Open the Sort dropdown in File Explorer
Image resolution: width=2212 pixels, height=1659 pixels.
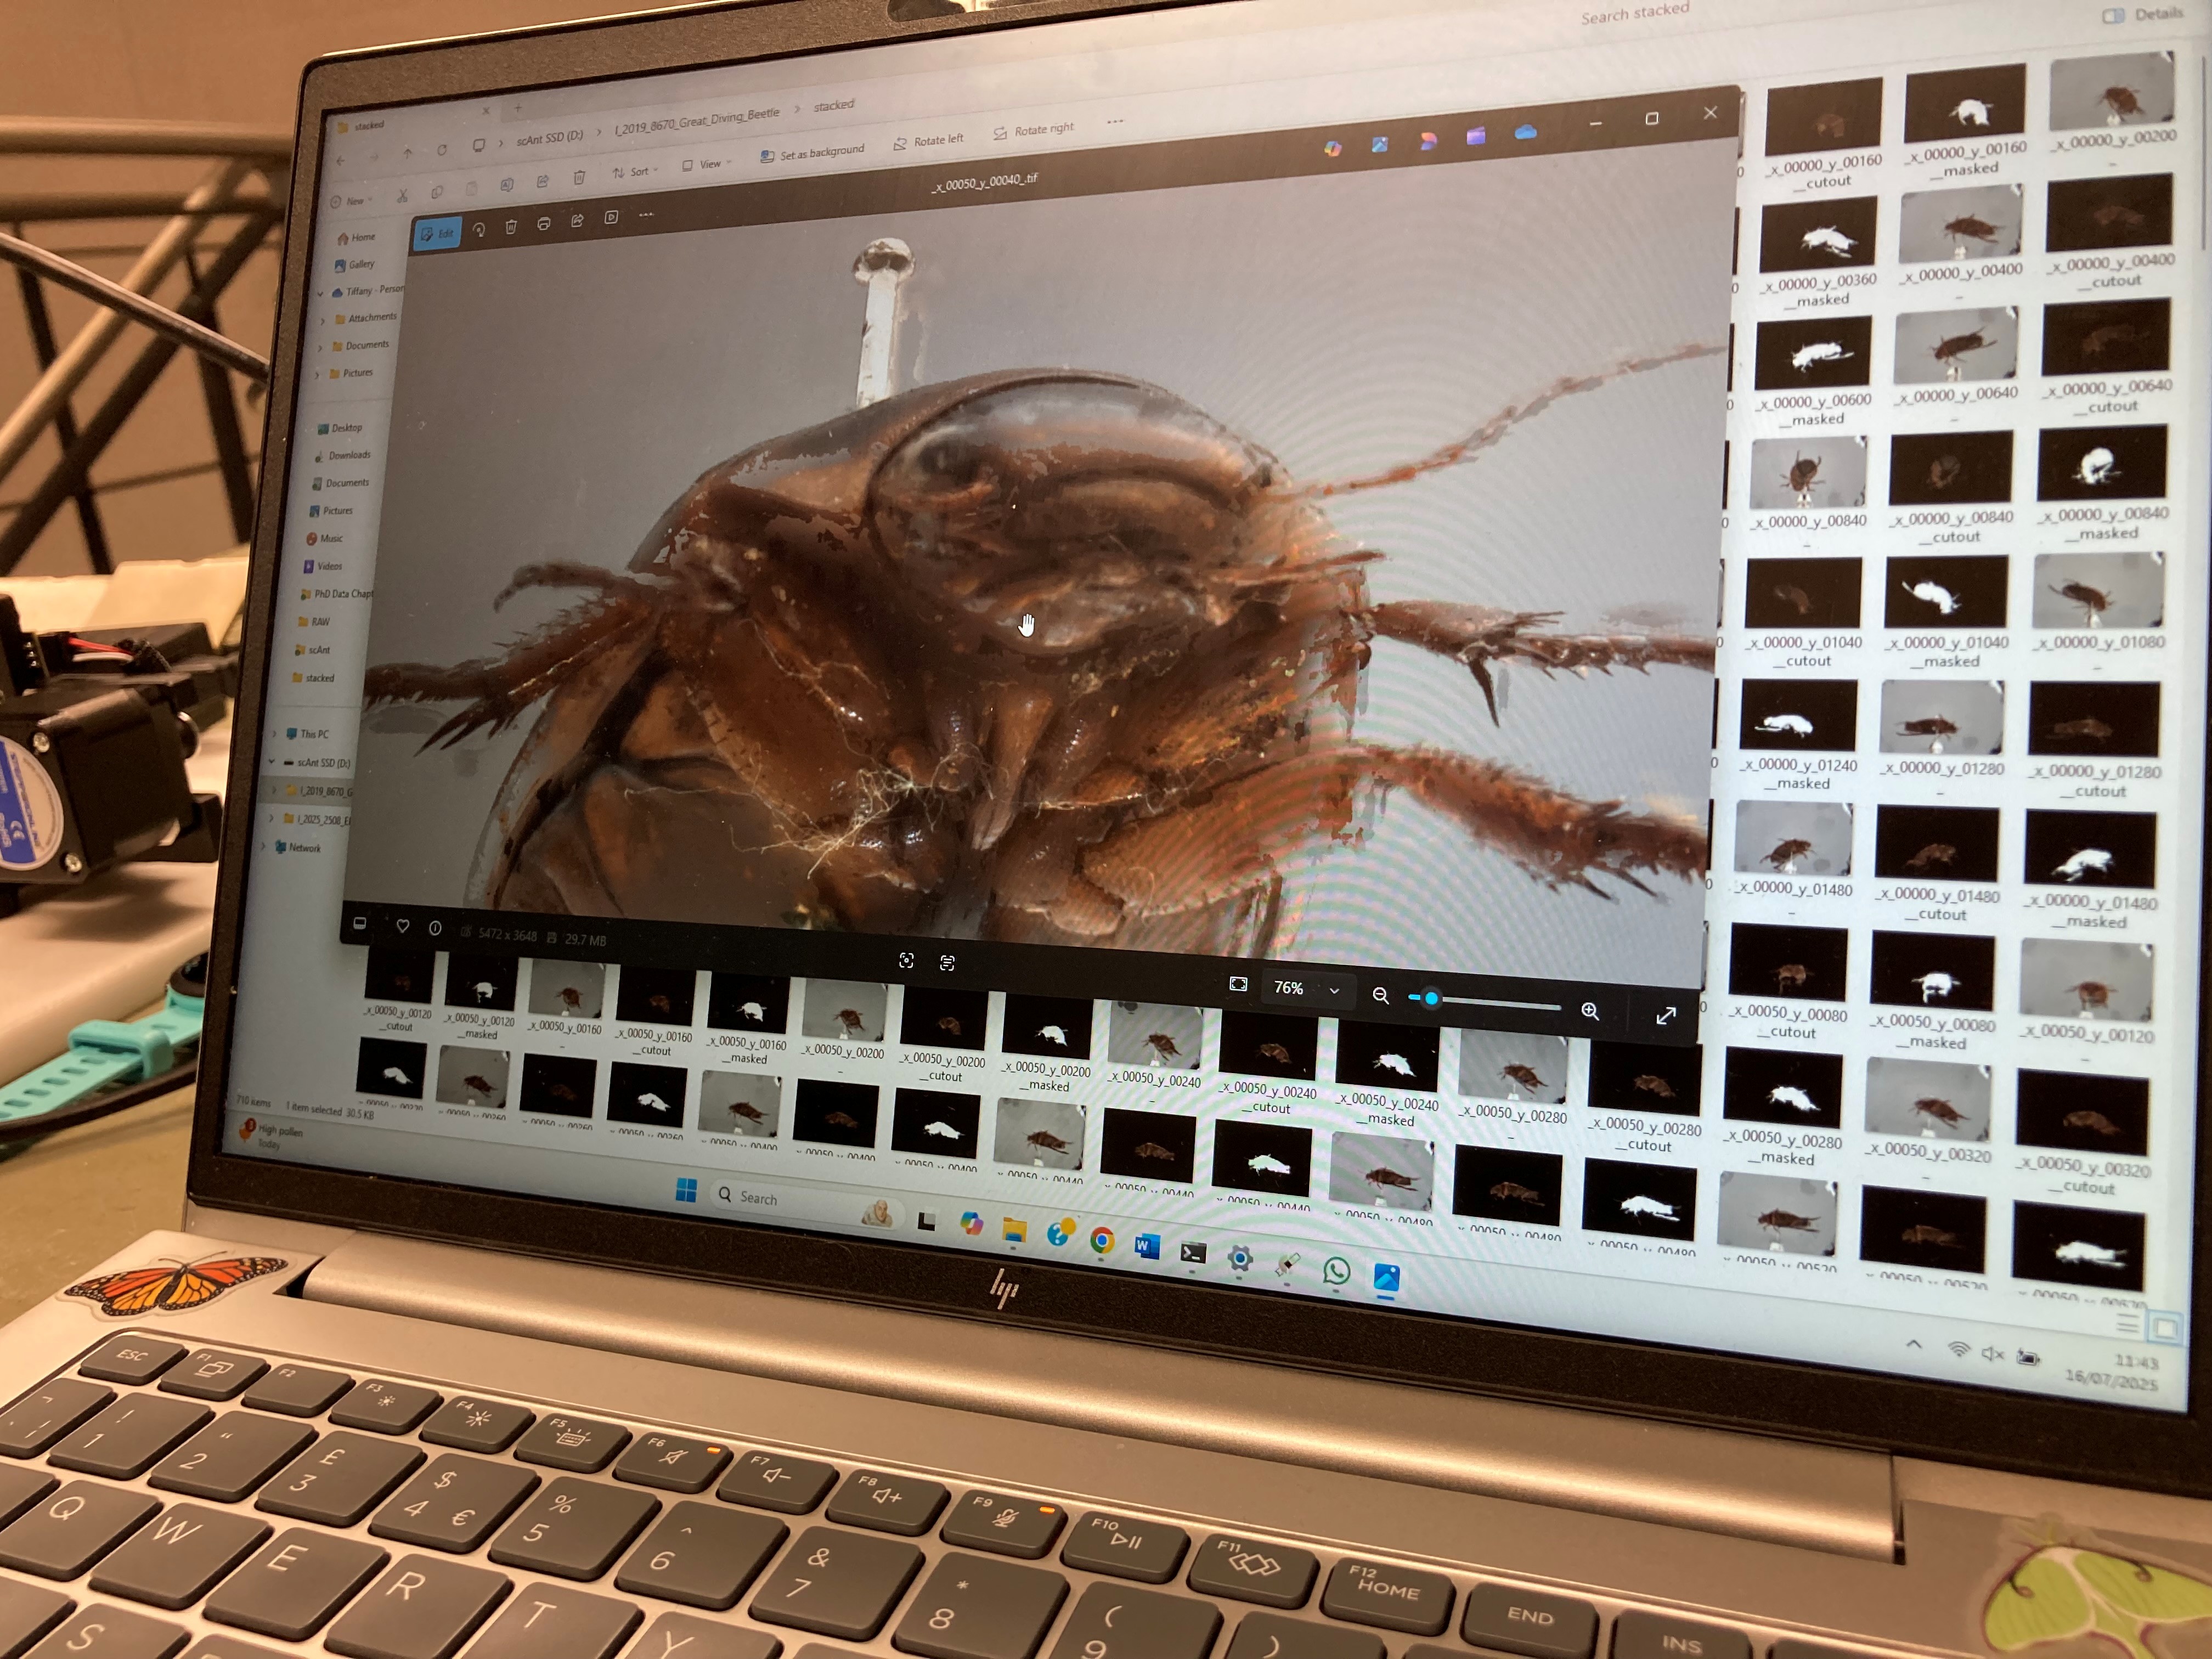click(634, 172)
